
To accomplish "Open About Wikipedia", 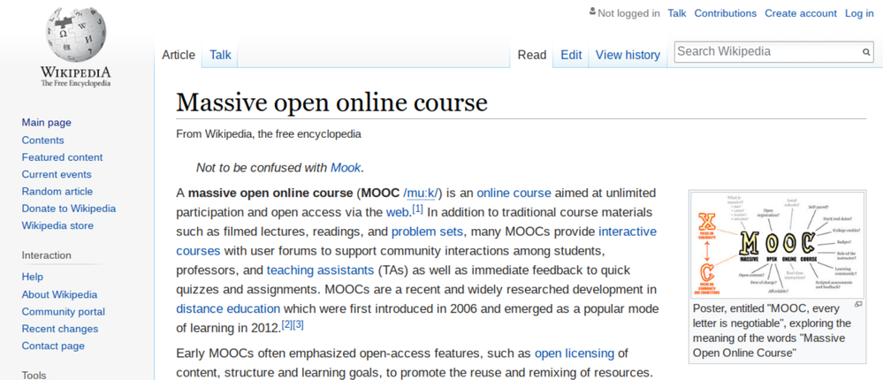I will (60, 294).
